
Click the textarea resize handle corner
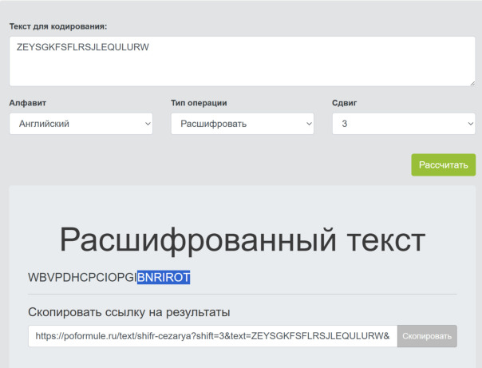472,82
